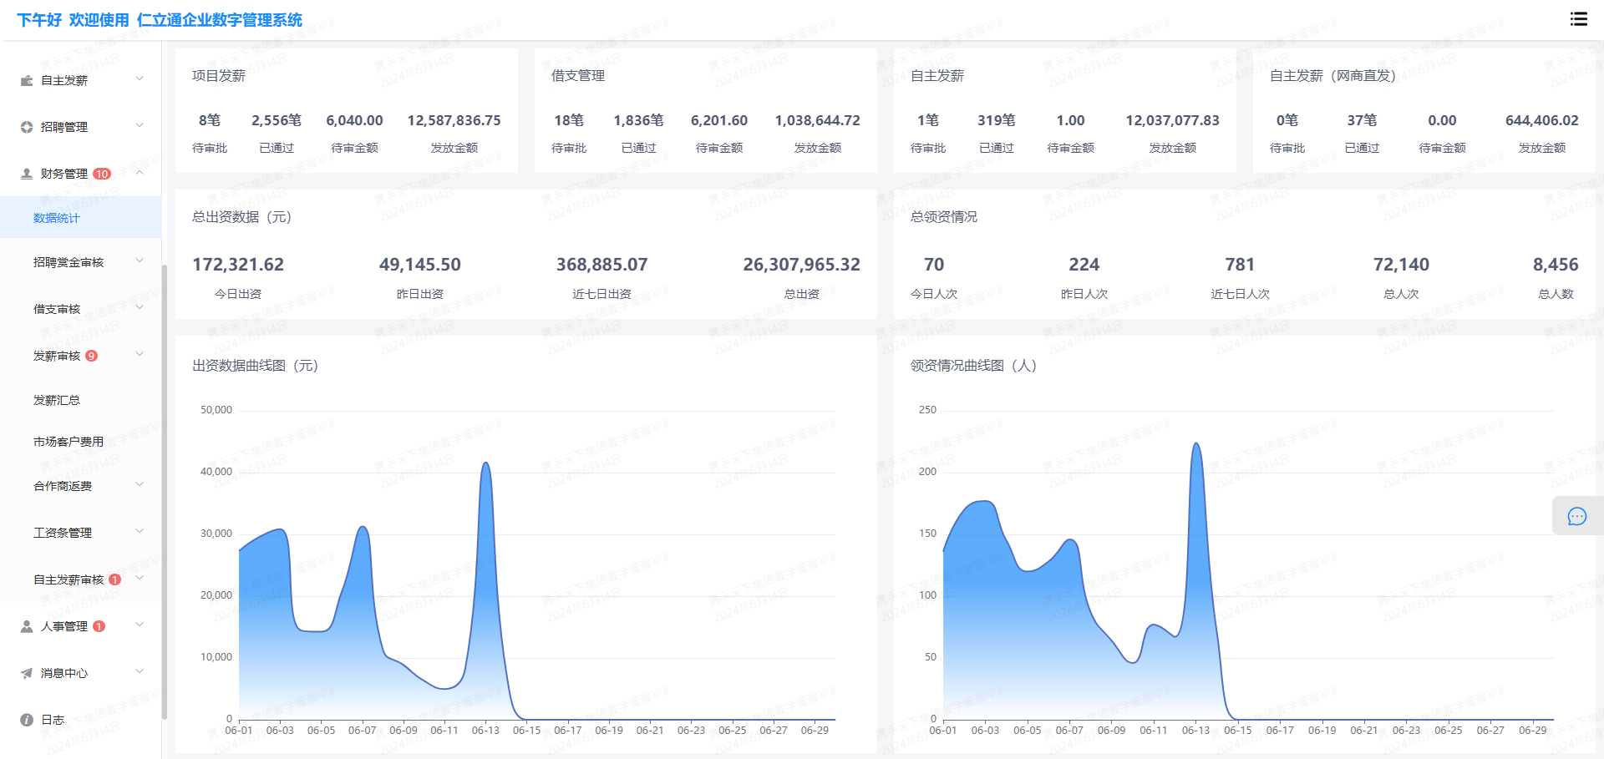Select 数据统计 in the sidebar
The height and width of the screenshot is (759, 1604).
point(57,218)
